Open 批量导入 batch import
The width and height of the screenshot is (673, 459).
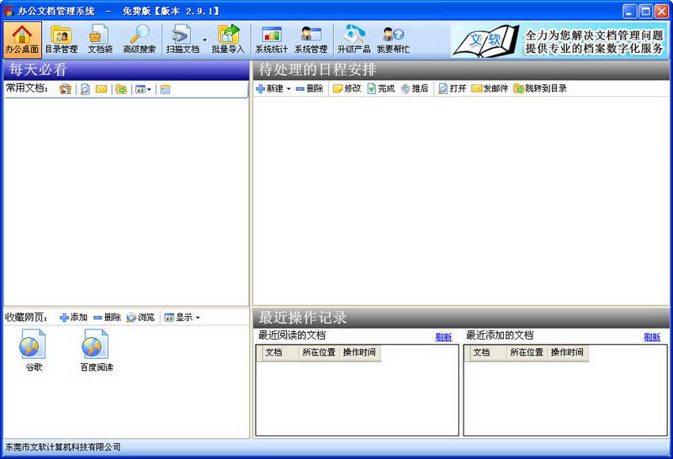click(x=227, y=39)
